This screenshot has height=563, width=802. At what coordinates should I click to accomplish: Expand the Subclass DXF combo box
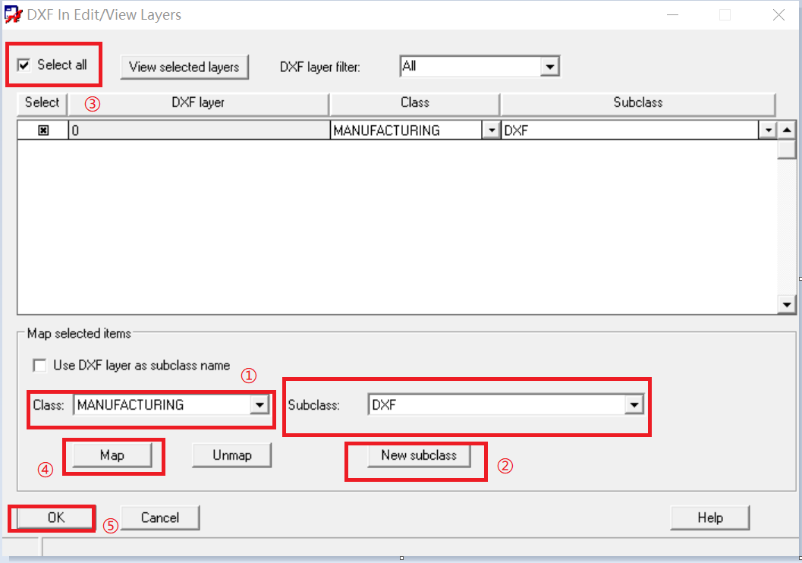click(x=634, y=405)
